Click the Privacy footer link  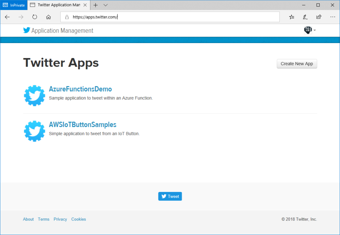point(60,219)
